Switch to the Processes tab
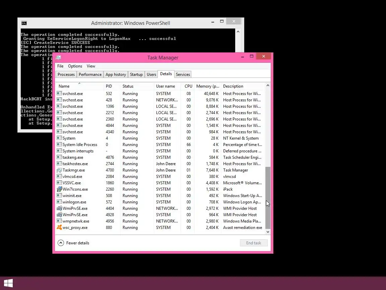 pyautogui.click(x=66, y=75)
